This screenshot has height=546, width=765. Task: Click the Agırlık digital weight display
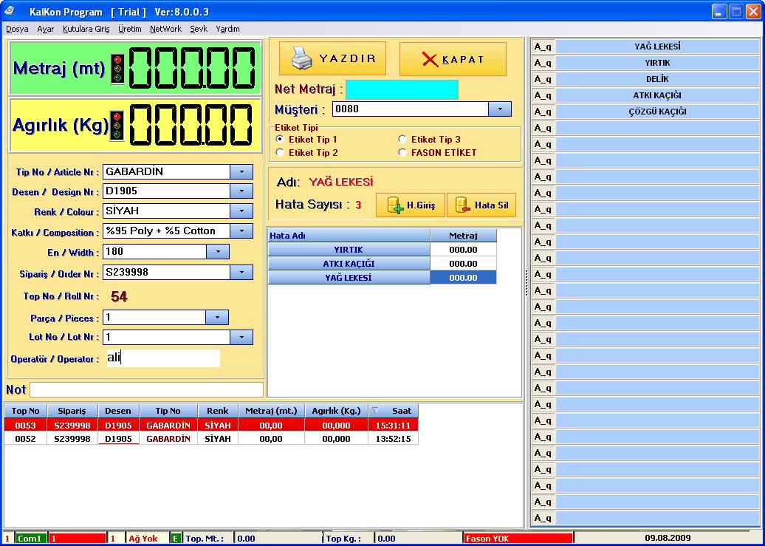click(192, 125)
